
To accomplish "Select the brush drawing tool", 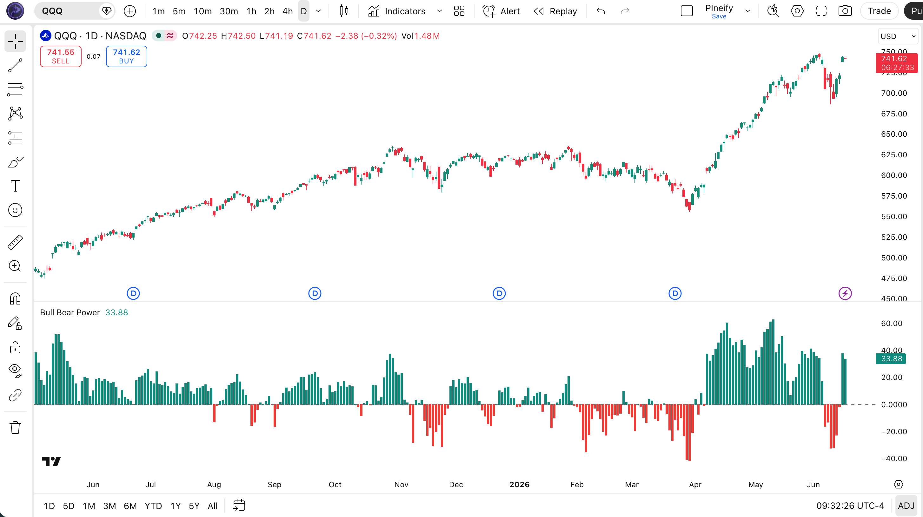I will tap(16, 162).
